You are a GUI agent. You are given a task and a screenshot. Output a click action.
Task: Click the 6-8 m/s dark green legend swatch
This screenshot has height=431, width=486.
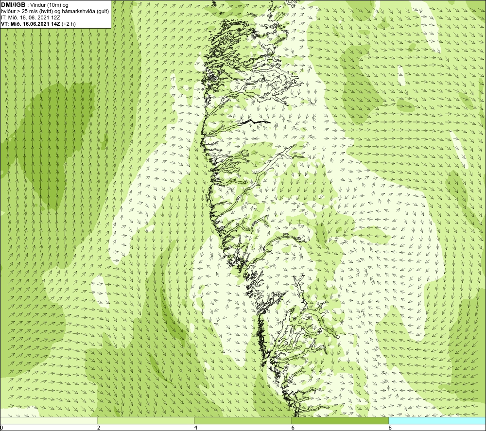click(x=340, y=420)
